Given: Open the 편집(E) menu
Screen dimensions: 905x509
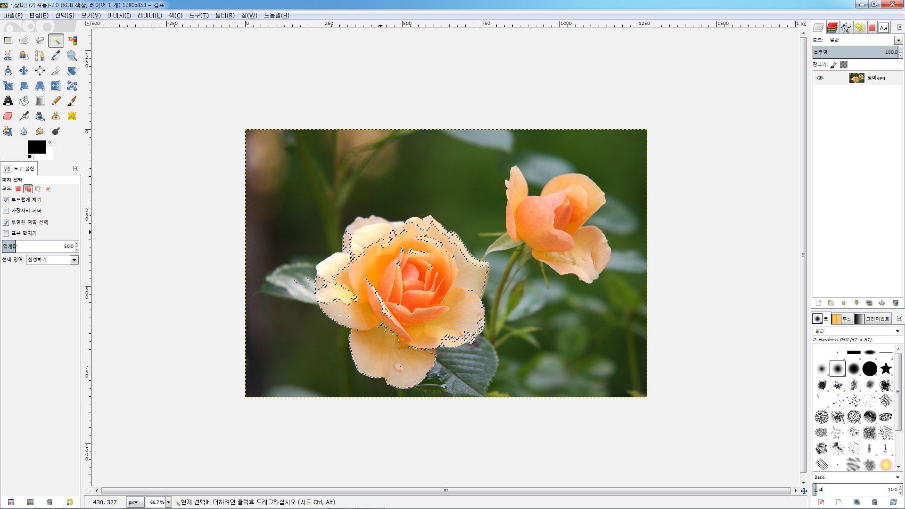Looking at the screenshot, I should click(x=39, y=15).
